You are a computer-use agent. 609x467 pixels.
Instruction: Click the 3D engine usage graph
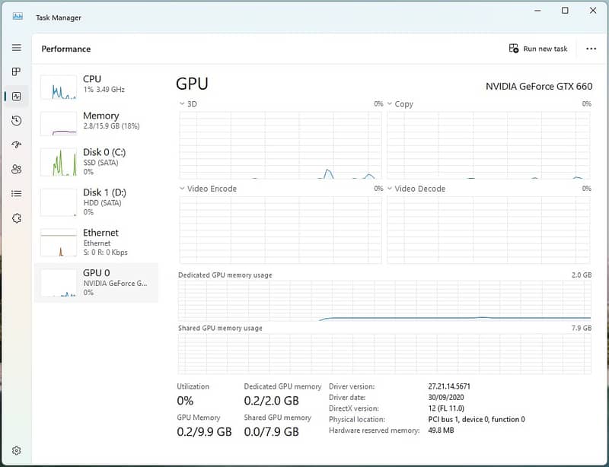[x=280, y=145]
